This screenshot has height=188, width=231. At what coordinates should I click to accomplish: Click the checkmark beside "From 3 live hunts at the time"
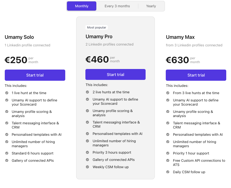click(168, 93)
